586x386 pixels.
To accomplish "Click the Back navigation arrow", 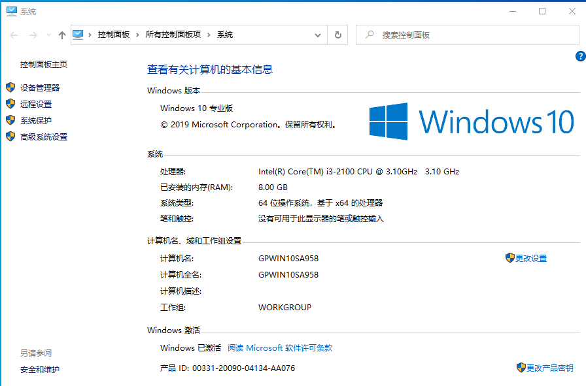I will tap(14, 35).
